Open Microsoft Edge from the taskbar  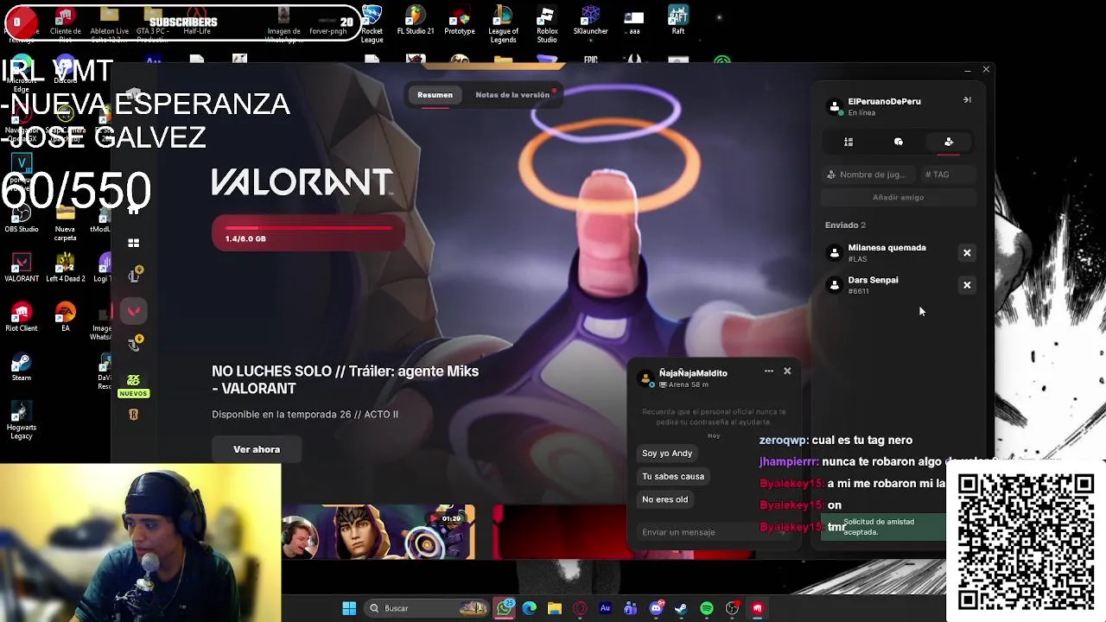point(530,608)
